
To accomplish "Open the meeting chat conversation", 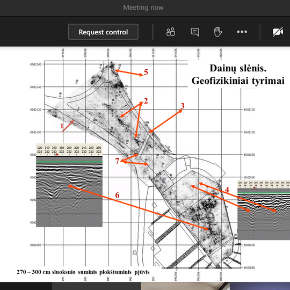I will click(195, 32).
